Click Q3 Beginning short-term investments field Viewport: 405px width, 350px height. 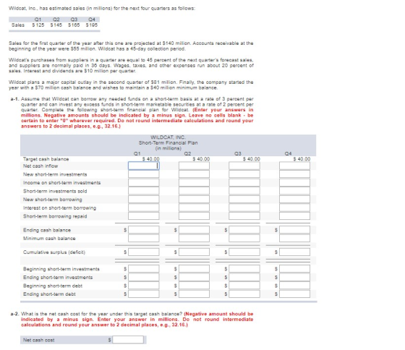click(x=244, y=269)
